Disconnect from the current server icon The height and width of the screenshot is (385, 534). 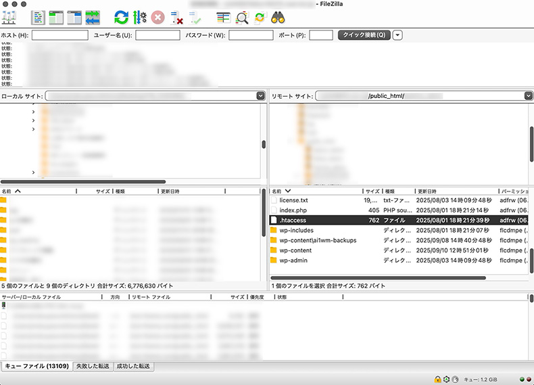coord(176,18)
